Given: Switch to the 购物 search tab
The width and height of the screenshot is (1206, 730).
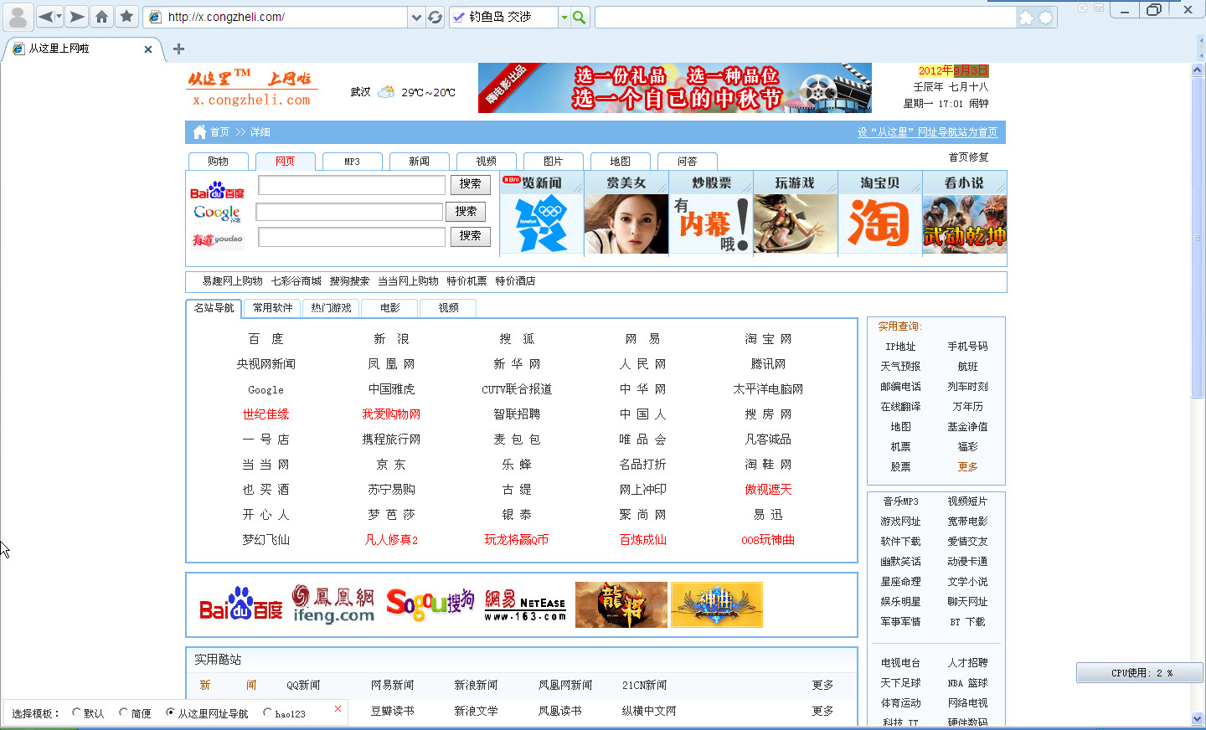Looking at the screenshot, I should click(218, 162).
